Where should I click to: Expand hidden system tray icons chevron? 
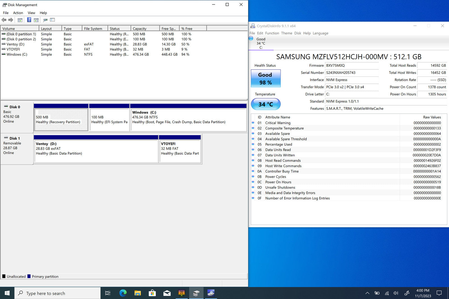(x=367, y=293)
